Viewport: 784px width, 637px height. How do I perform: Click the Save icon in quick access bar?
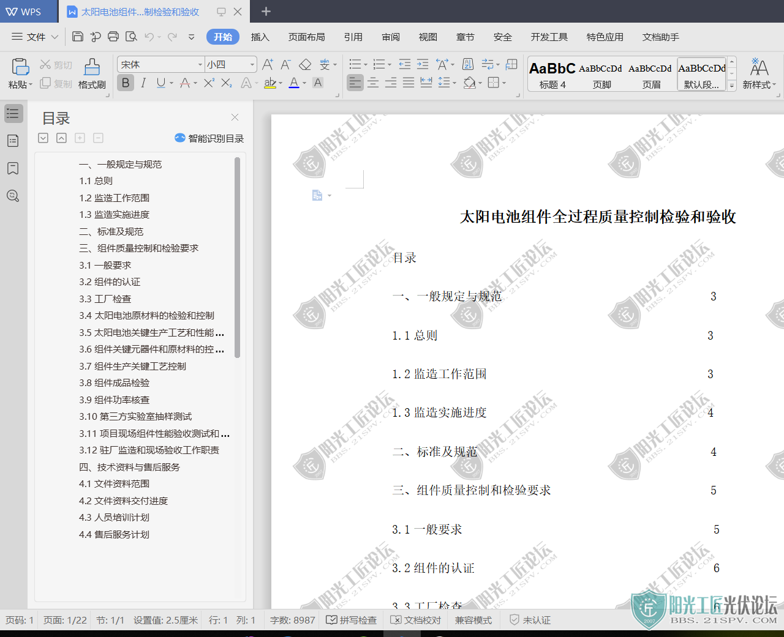[78, 37]
